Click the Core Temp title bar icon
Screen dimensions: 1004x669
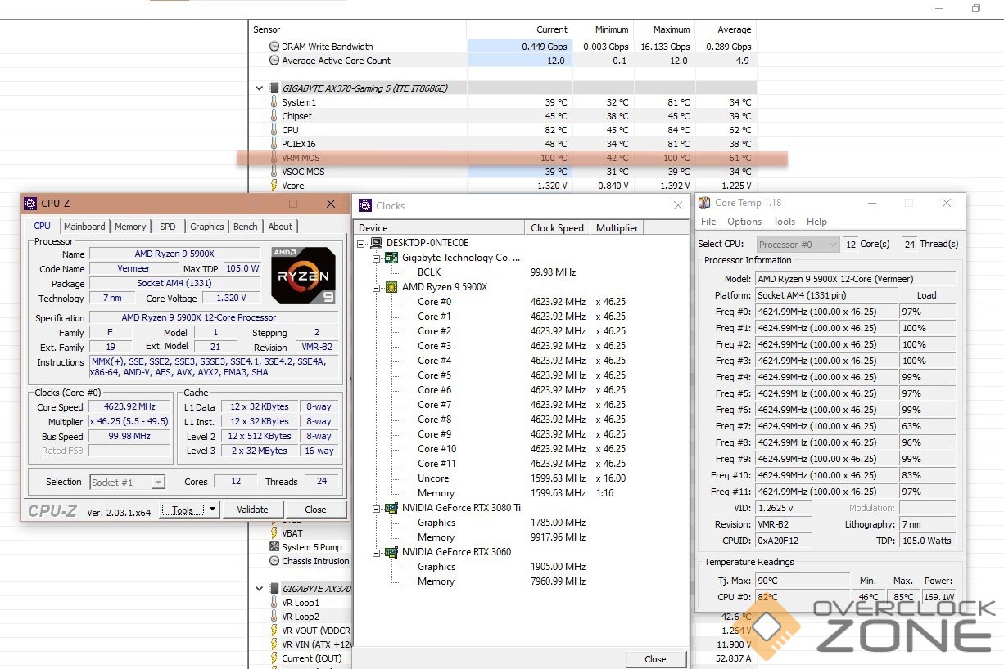point(704,203)
